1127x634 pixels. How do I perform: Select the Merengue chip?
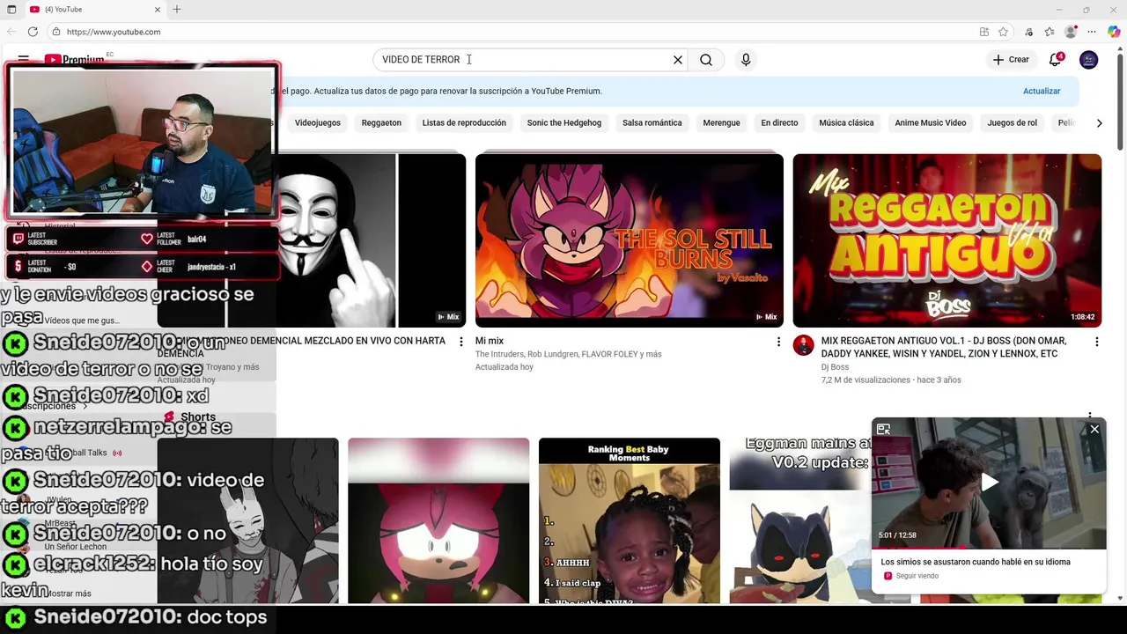[721, 123]
